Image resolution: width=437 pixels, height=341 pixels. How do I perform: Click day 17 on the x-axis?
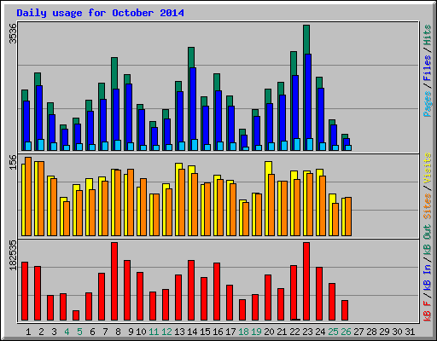[230, 332]
